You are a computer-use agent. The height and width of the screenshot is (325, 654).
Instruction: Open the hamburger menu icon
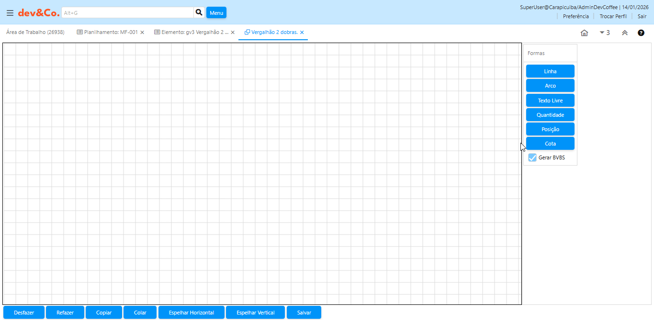click(10, 13)
